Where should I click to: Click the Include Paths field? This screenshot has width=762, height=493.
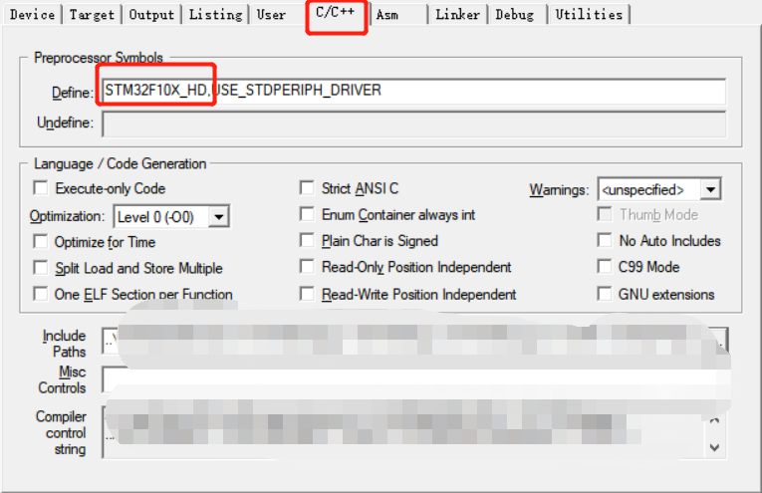tap(403, 341)
